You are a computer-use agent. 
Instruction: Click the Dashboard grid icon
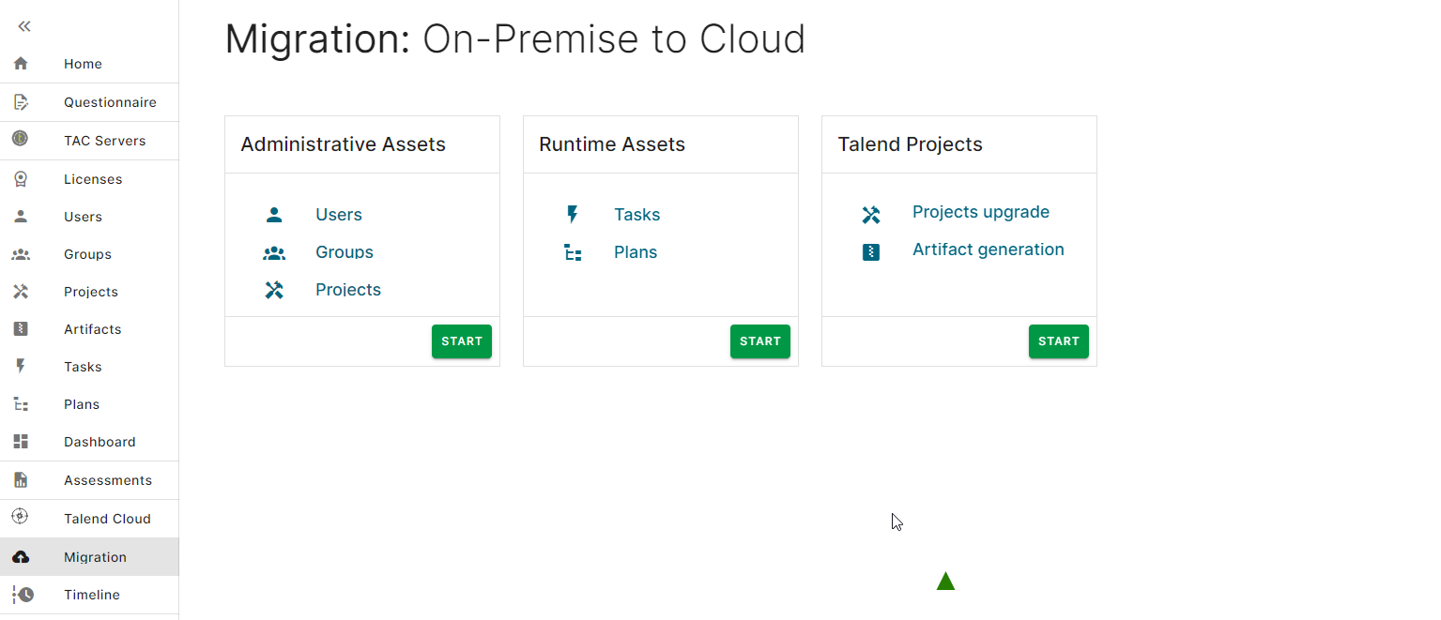21,442
